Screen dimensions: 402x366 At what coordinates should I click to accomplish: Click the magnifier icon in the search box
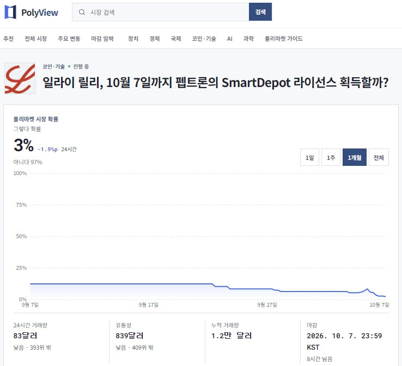(x=82, y=12)
